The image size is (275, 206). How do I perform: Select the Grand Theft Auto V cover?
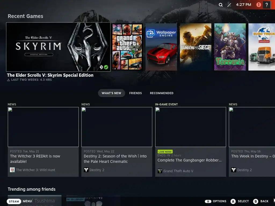(x=127, y=47)
